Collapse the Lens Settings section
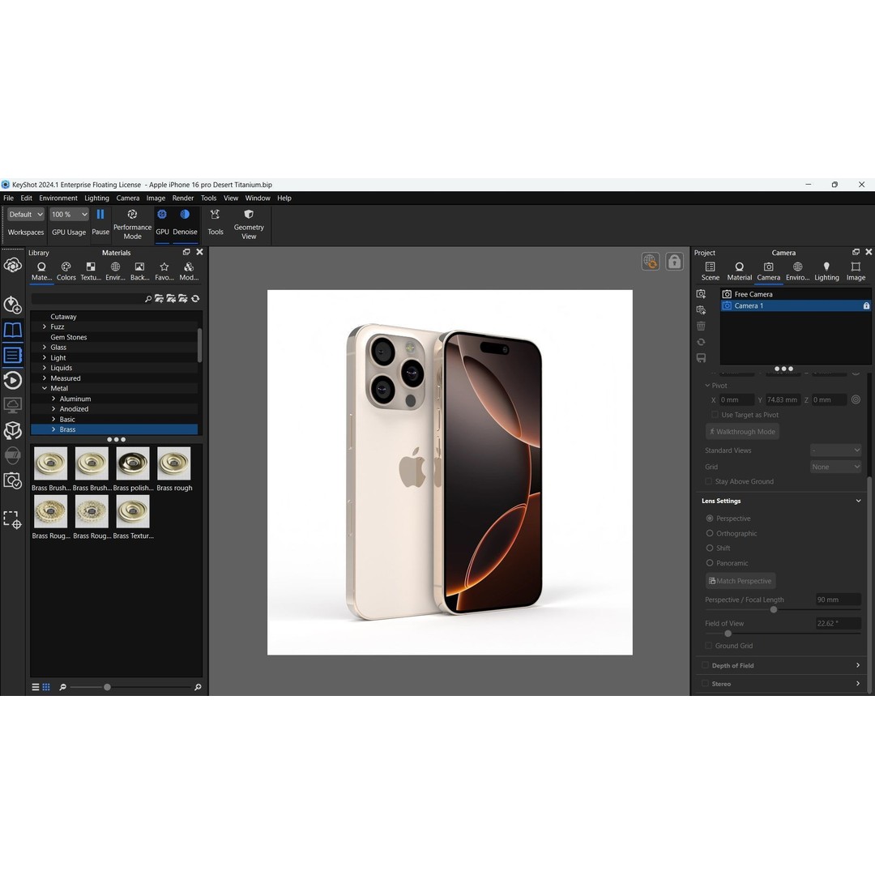The image size is (875, 875). pyautogui.click(x=858, y=501)
